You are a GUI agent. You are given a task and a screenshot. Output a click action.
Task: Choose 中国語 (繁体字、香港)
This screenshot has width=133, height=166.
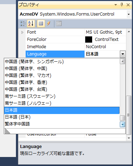click(x=62, y=82)
